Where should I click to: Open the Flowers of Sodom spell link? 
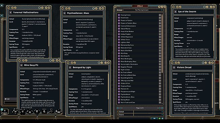[119, 20]
